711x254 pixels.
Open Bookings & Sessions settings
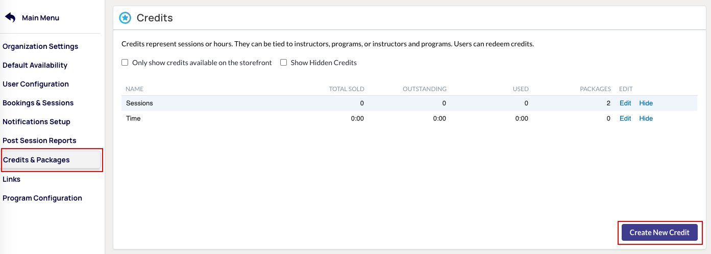click(38, 103)
